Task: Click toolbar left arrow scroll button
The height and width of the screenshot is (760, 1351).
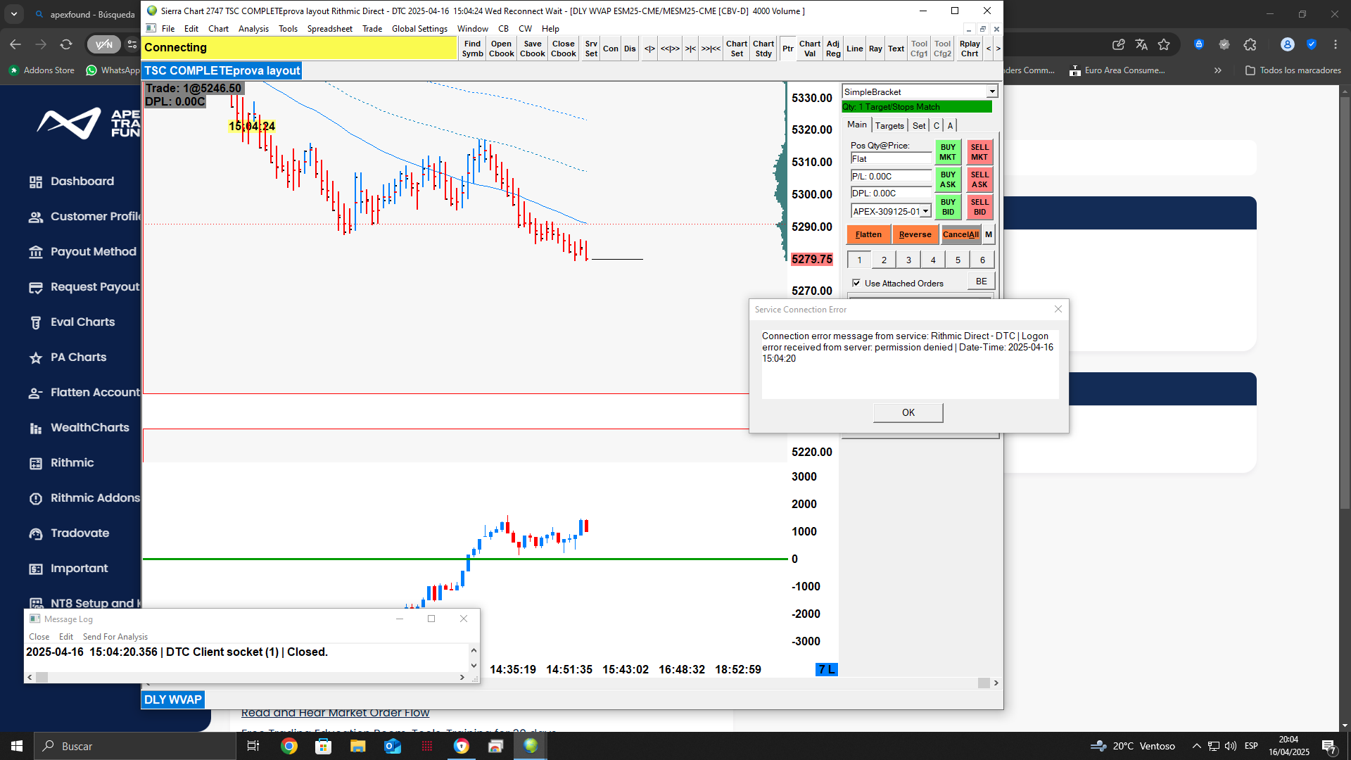Action: (x=989, y=49)
